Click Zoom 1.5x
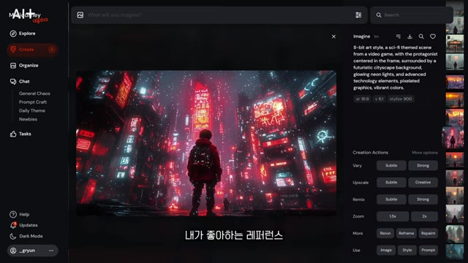 (393, 216)
